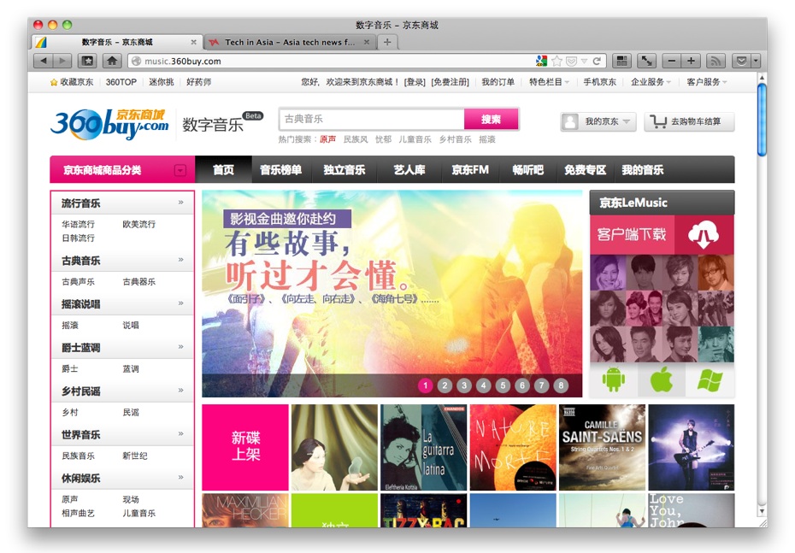Click the Pocket shield toolbar button
795x553 pixels.
coord(741,61)
